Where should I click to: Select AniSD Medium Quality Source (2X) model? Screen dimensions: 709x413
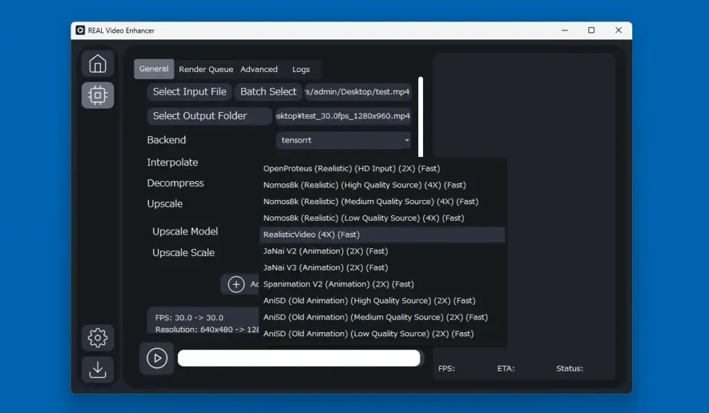point(382,318)
